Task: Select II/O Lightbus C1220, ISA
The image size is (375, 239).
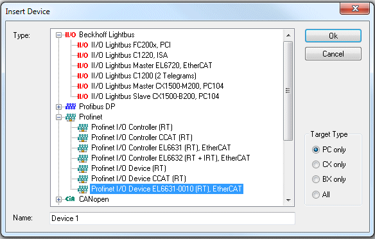Action: [129, 55]
